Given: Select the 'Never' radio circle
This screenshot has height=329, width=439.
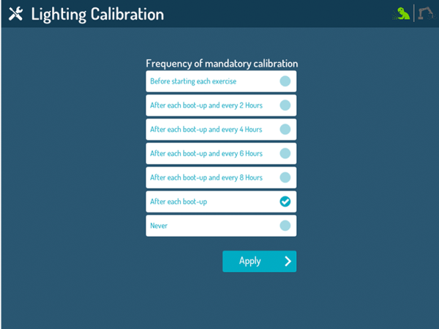Looking at the screenshot, I should [285, 225].
